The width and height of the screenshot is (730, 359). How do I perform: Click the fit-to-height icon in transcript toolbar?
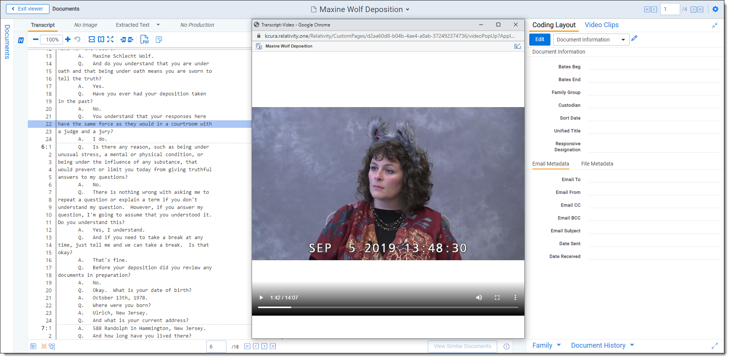tap(101, 40)
